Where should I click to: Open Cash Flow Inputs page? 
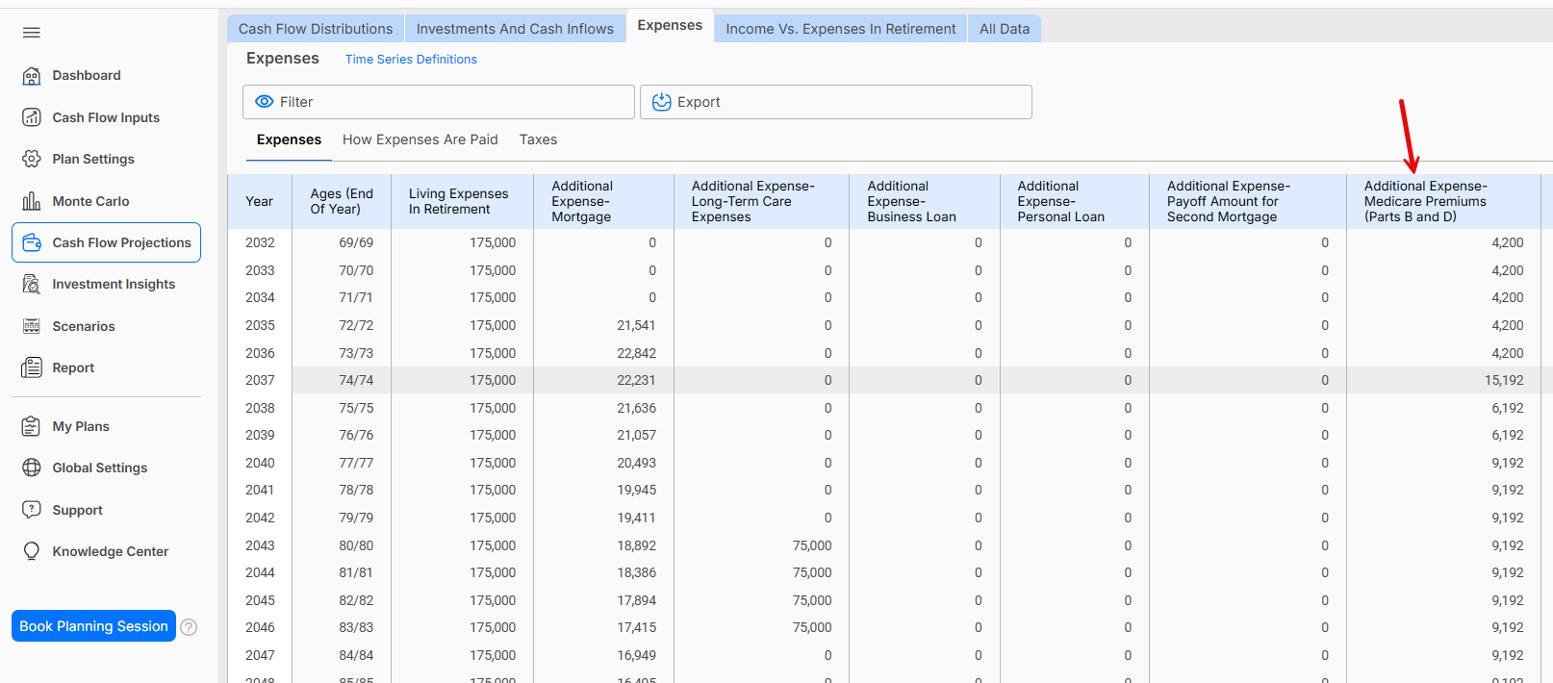[106, 117]
